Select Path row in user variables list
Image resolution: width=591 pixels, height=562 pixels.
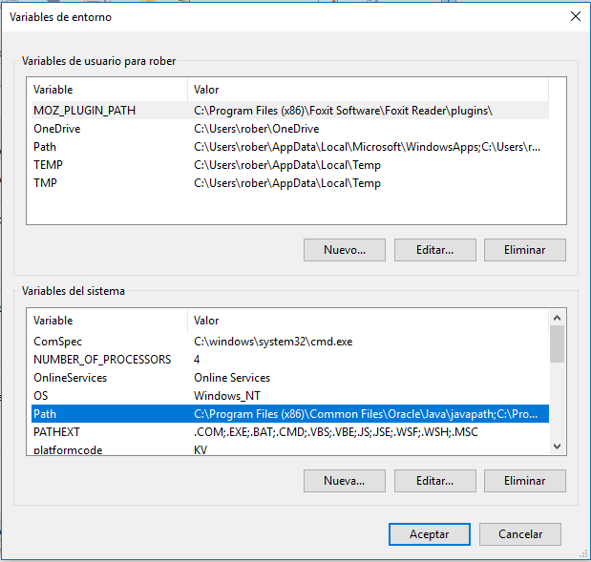(290, 147)
